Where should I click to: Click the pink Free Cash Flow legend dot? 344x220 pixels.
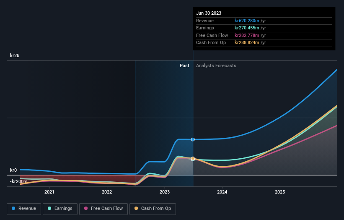(86, 208)
